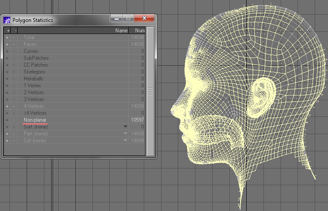Close the Polygon Statistics window
The width and height of the screenshot is (328, 211).
[144, 19]
